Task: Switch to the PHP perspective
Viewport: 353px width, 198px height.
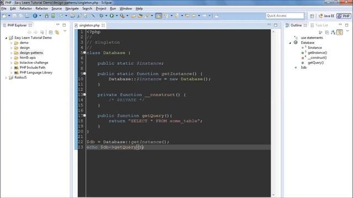Action: coord(344,16)
